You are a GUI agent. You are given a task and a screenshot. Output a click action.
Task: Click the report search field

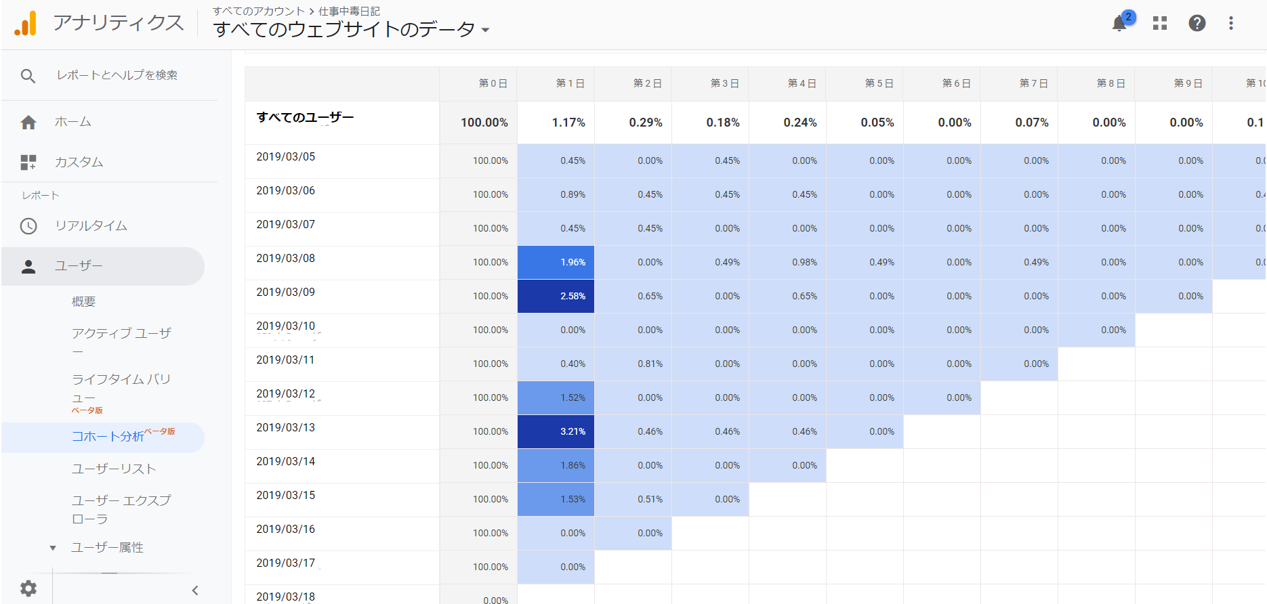click(117, 75)
